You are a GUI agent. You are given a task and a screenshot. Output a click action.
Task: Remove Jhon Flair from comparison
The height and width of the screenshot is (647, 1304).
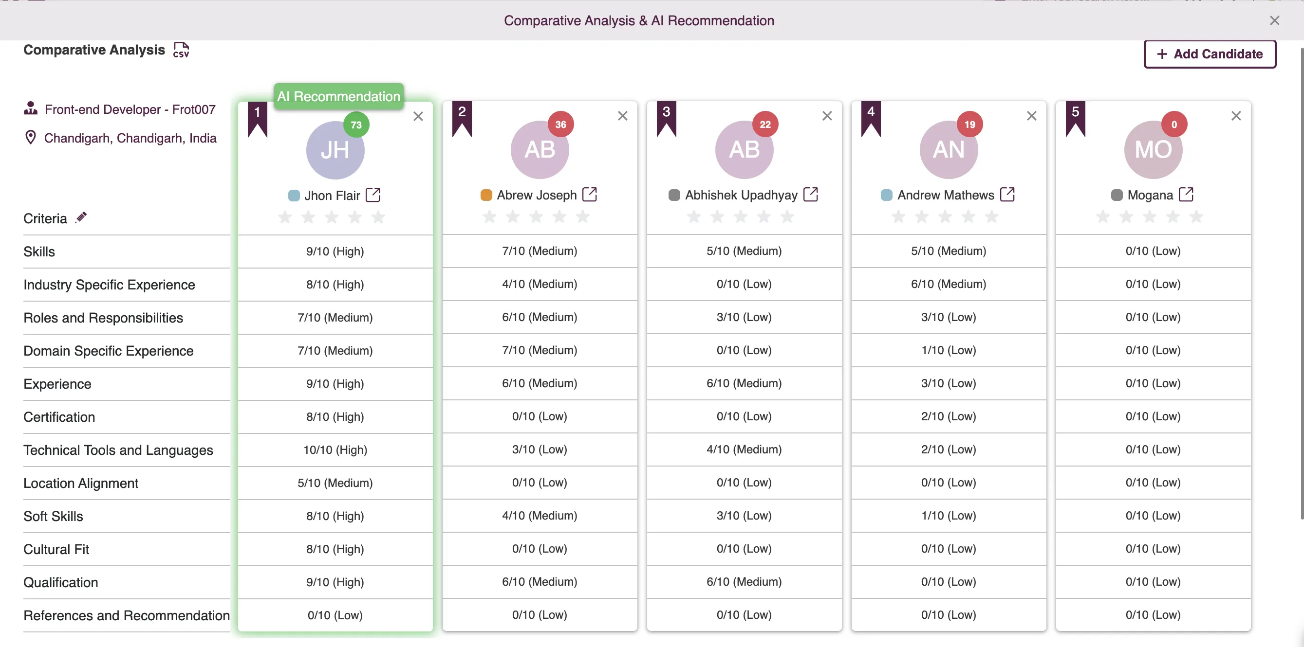(x=418, y=116)
